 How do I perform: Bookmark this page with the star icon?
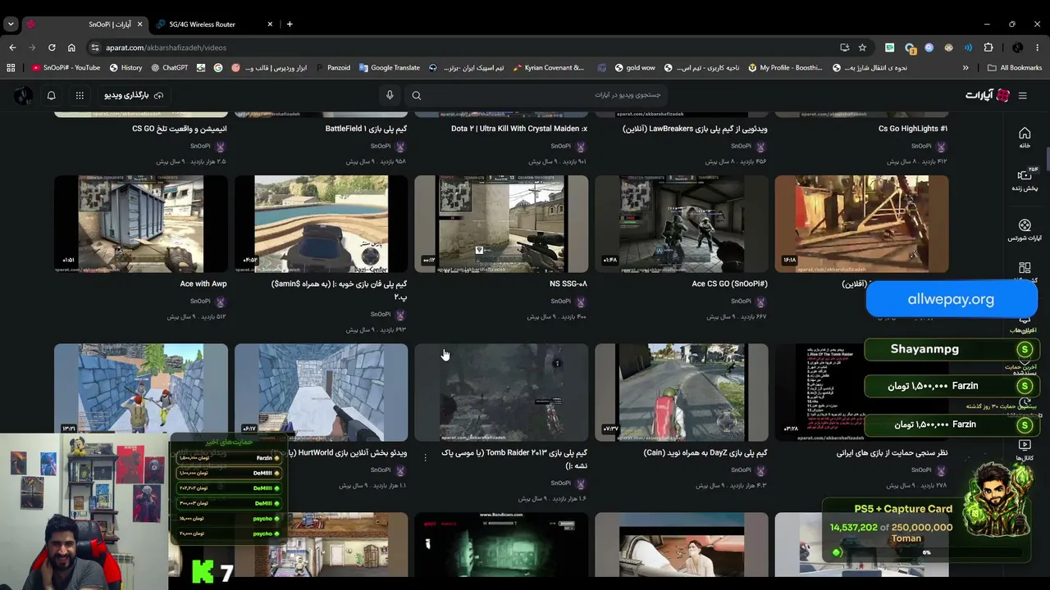click(862, 48)
